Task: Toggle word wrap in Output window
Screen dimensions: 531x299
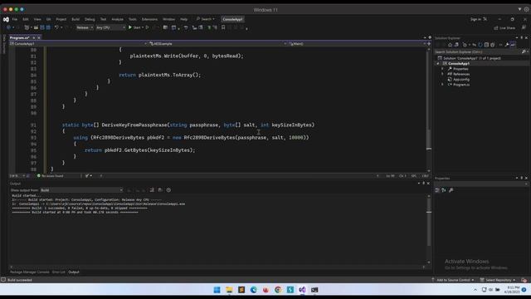Action: tap(160, 190)
